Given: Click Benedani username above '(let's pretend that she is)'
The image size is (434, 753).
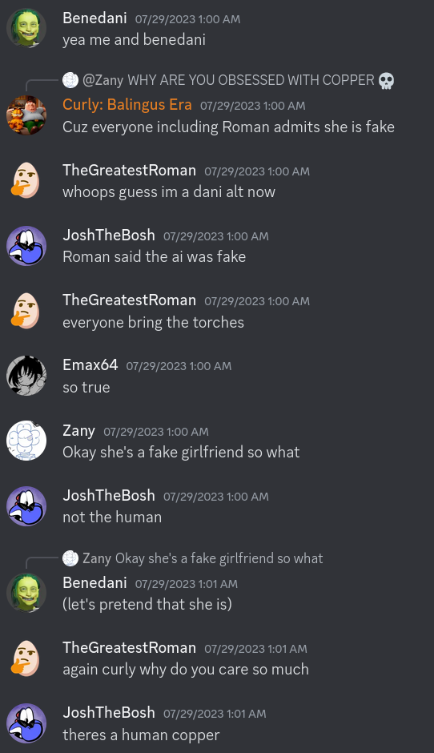Looking at the screenshot, I should pyautogui.click(x=94, y=582).
